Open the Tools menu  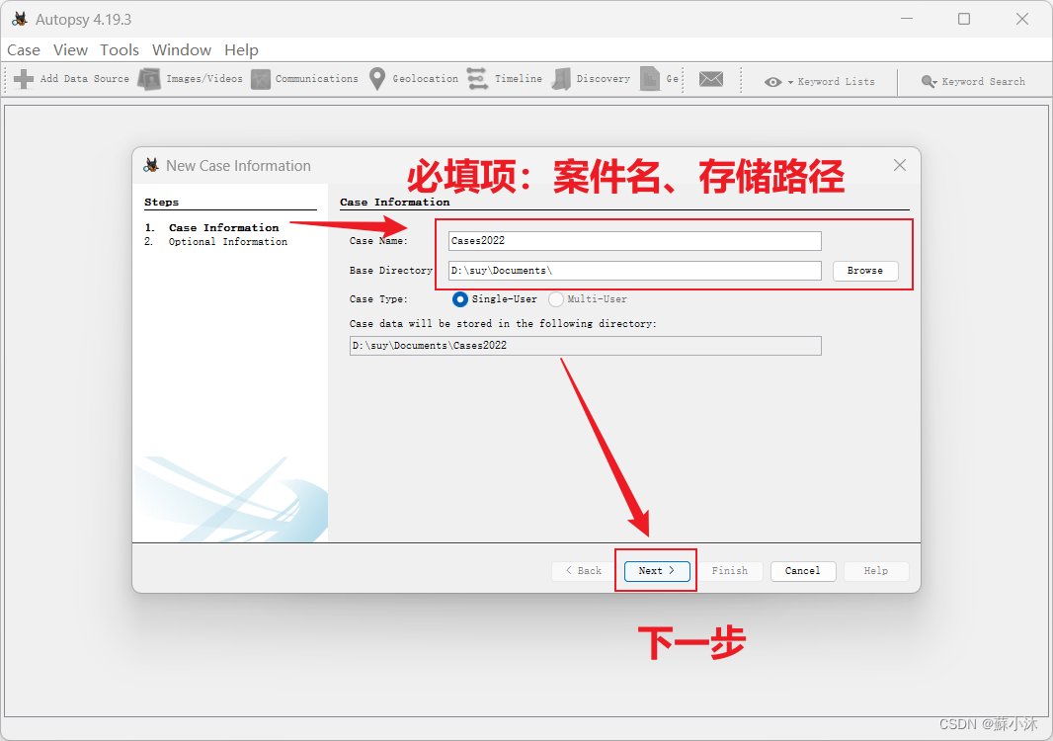point(120,50)
